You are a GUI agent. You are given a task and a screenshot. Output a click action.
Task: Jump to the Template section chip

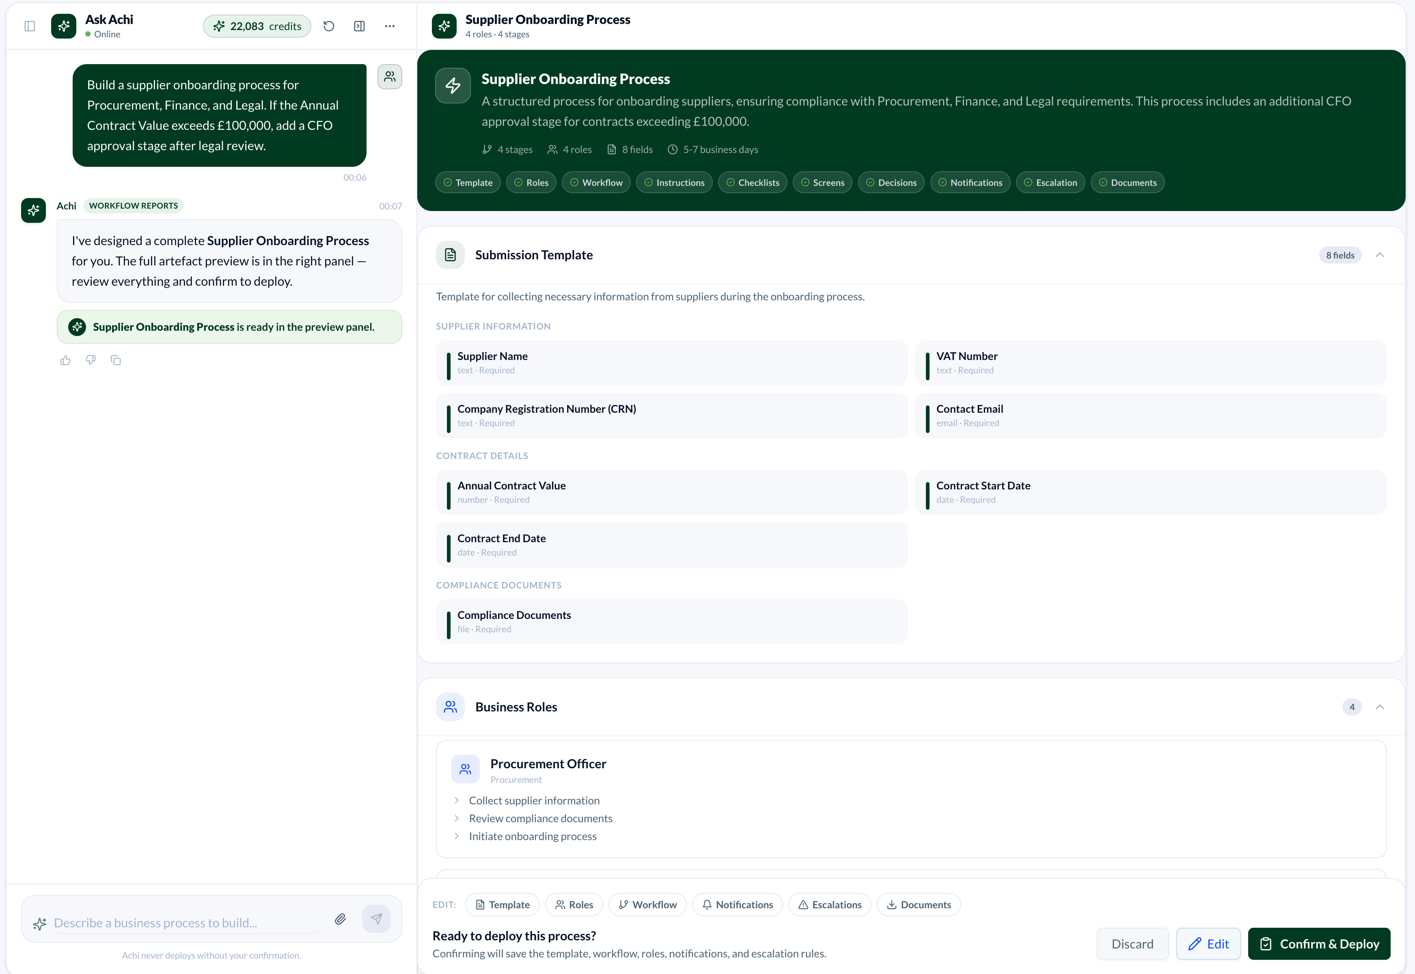click(x=468, y=183)
